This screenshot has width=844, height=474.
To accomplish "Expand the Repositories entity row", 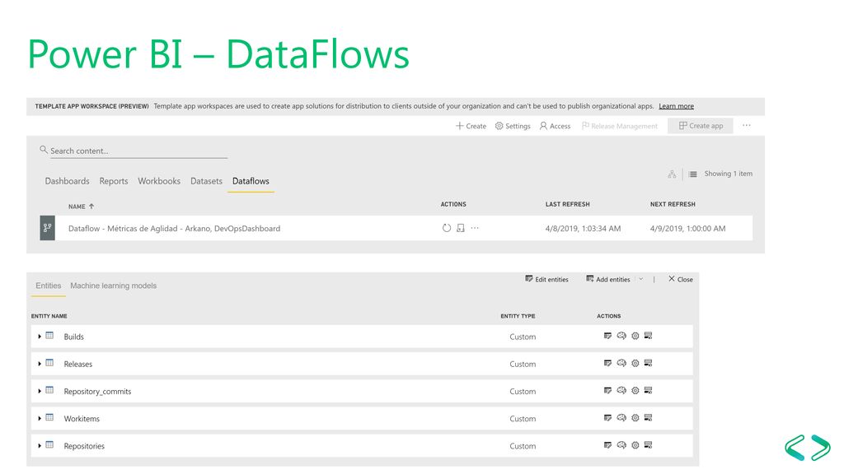I will tap(40, 446).
